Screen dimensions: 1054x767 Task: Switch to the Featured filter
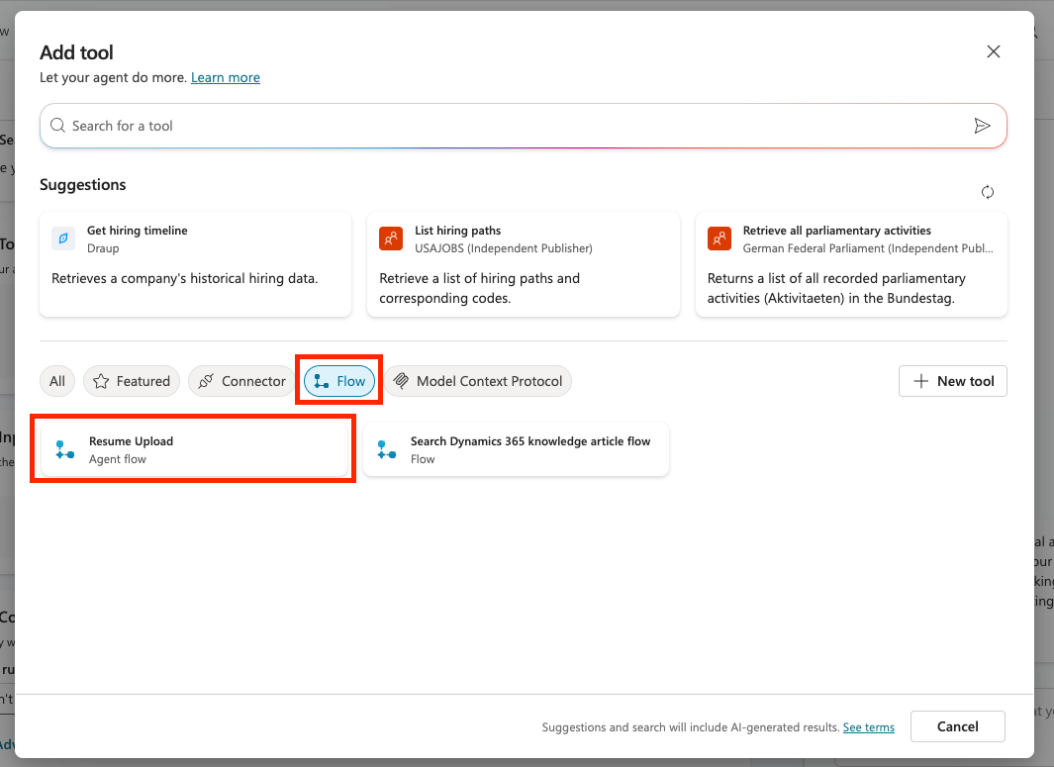click(x=131, y=381)
